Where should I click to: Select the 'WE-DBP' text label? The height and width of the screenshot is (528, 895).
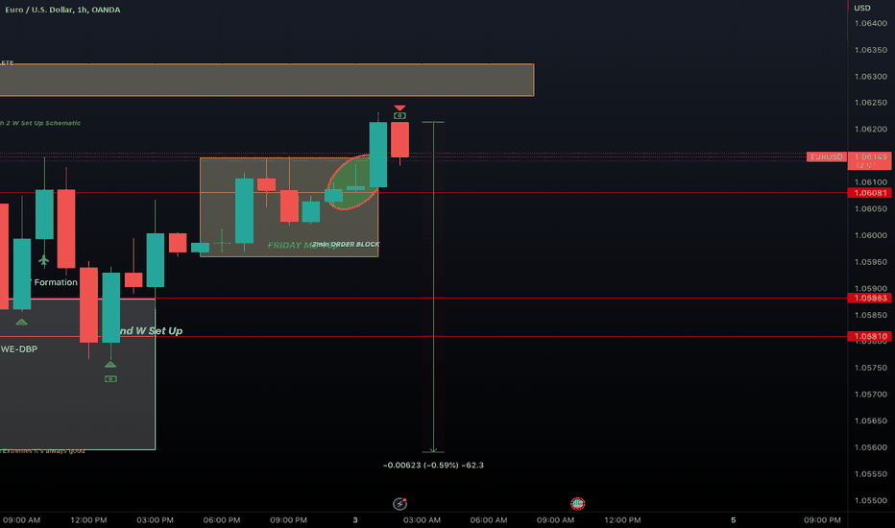click(19, 349)
